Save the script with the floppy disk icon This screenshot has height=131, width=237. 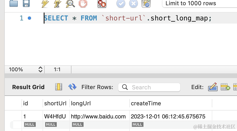tap(26, 3)
